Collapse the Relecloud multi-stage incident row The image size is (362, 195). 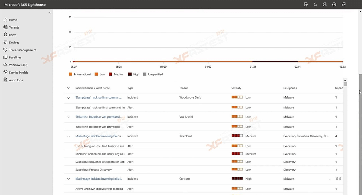(69, 136)
